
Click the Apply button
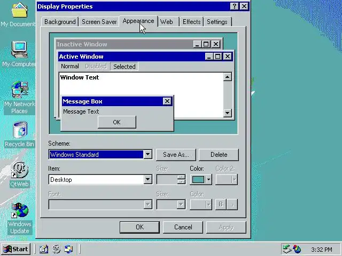tap(226, 227)
